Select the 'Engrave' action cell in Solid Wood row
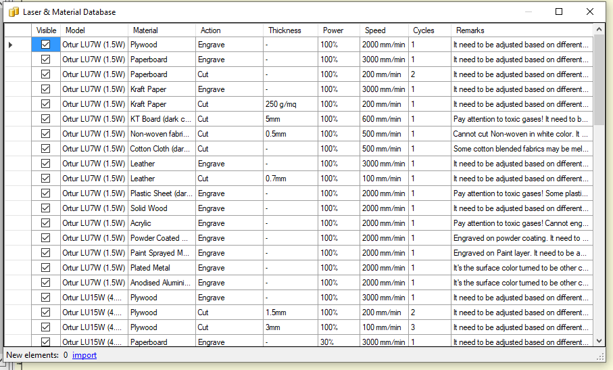Image resolution: width=613 pixels, height=370 pixels. coord(230,208)
